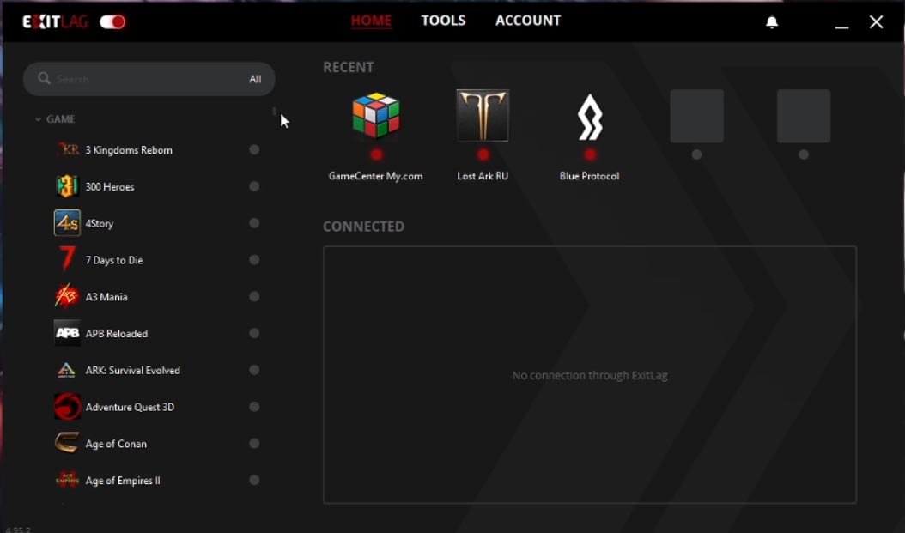This screenshot has height=533, width=905.
Task: Open recent Lost Ark RU icon
Action: (483, 115)
